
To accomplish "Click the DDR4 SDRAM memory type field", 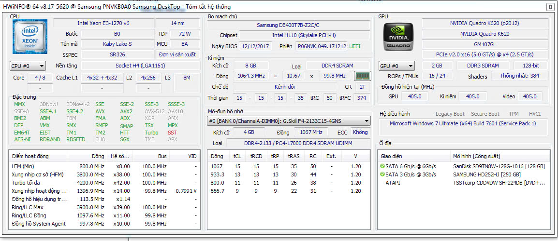I will 338,66.
